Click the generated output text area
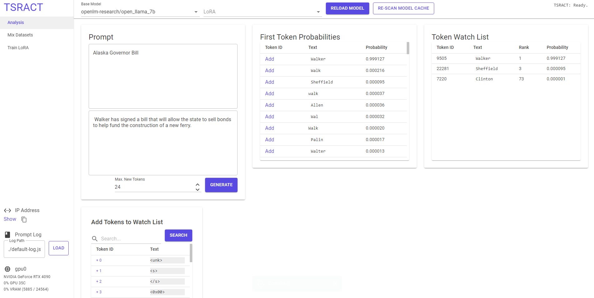 pyautogui.click(x=163, y=143)
